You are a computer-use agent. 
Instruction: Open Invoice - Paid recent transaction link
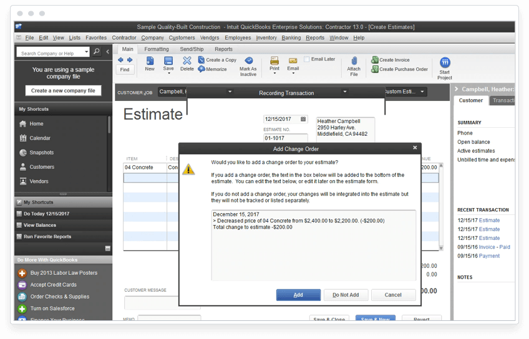click(494, 247)
